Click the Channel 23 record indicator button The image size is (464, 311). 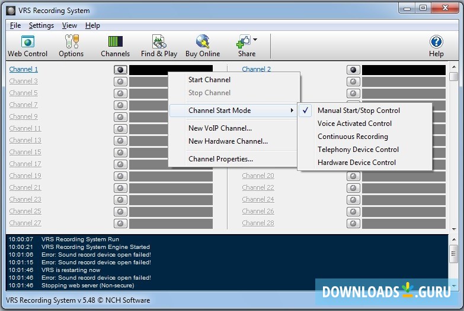[120, 200]
